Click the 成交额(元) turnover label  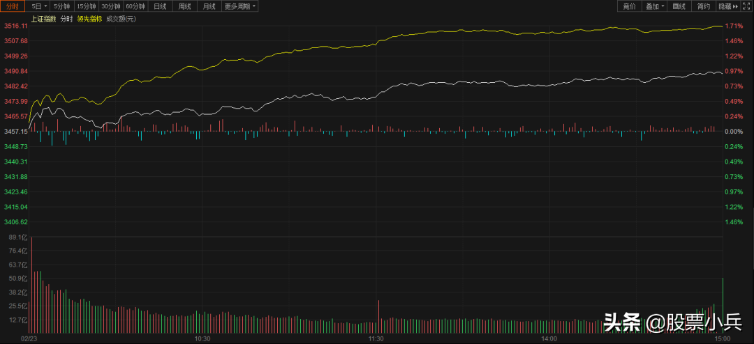tap(121, 19)
